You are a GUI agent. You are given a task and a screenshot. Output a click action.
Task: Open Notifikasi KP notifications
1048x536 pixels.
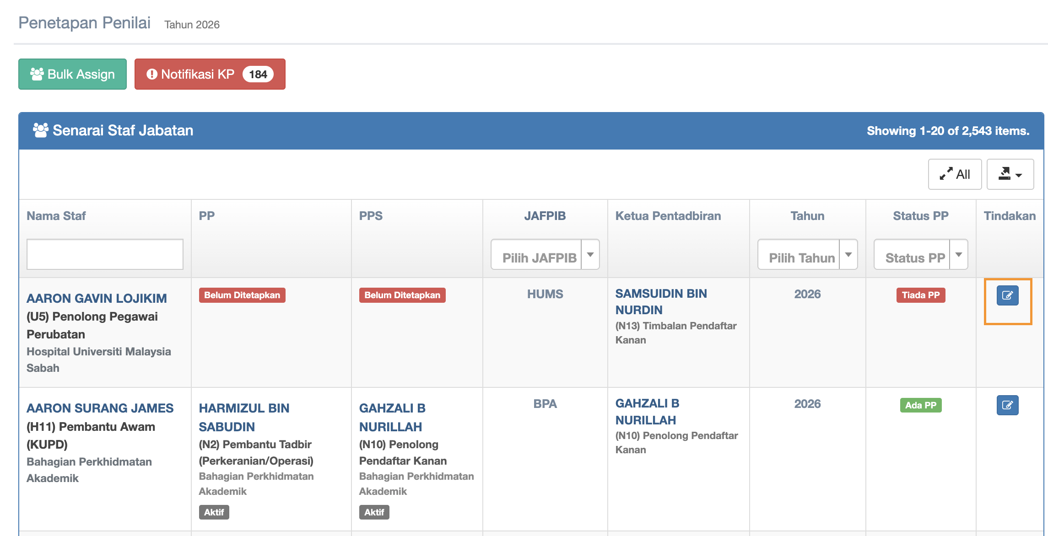(x=198, y=74)
